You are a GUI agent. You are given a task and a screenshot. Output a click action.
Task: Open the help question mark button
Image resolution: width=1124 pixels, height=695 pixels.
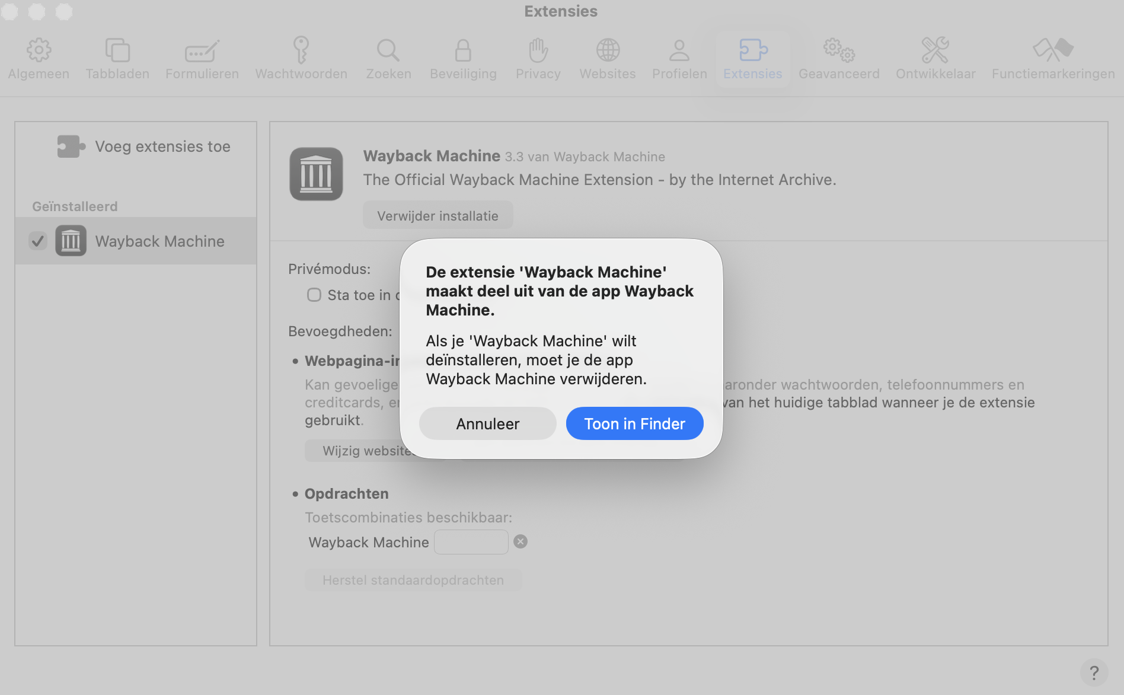pos(1094,672)
